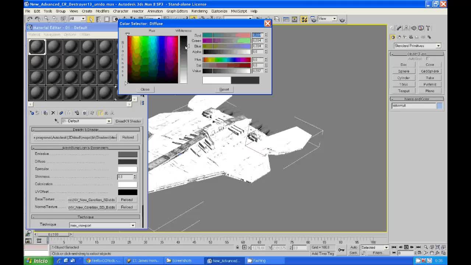
Task: Toggle the Auto key mode button
Action: (x=353, y=247)
